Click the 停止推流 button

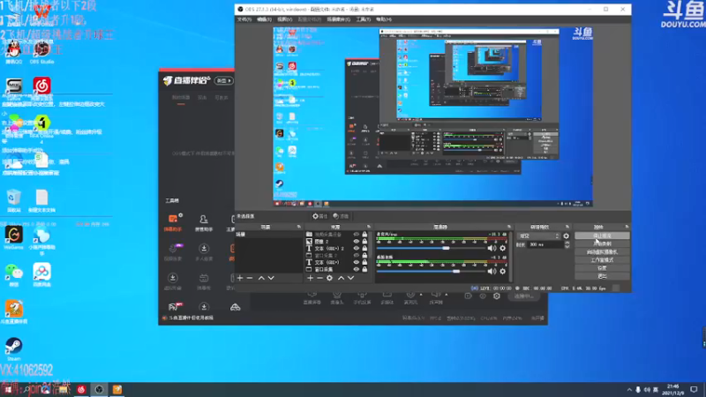[602, 236]
